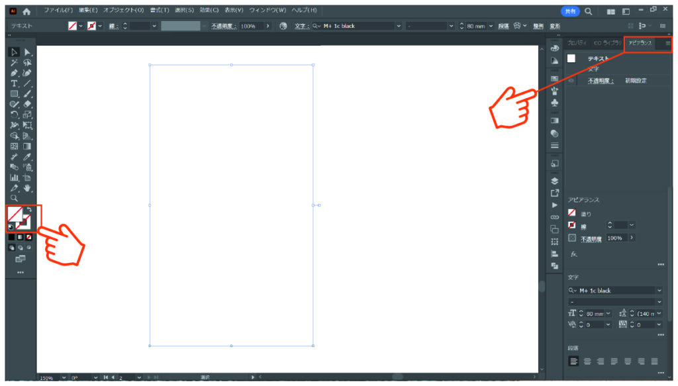Click the fill color box in toolbar
Image resolution: width=678 pixels, height=386 pixels.
tap(15, 214)
